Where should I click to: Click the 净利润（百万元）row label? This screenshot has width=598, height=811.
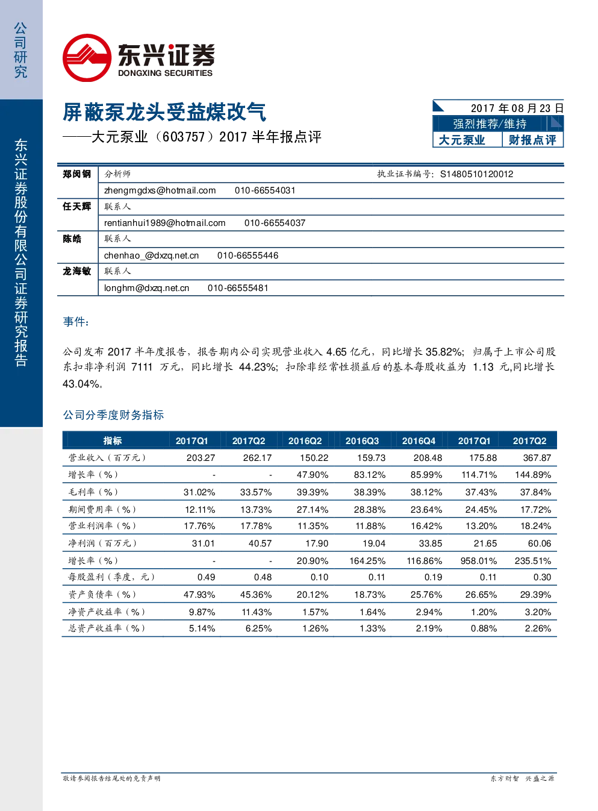pyautogui.click(x=103, y=543)
